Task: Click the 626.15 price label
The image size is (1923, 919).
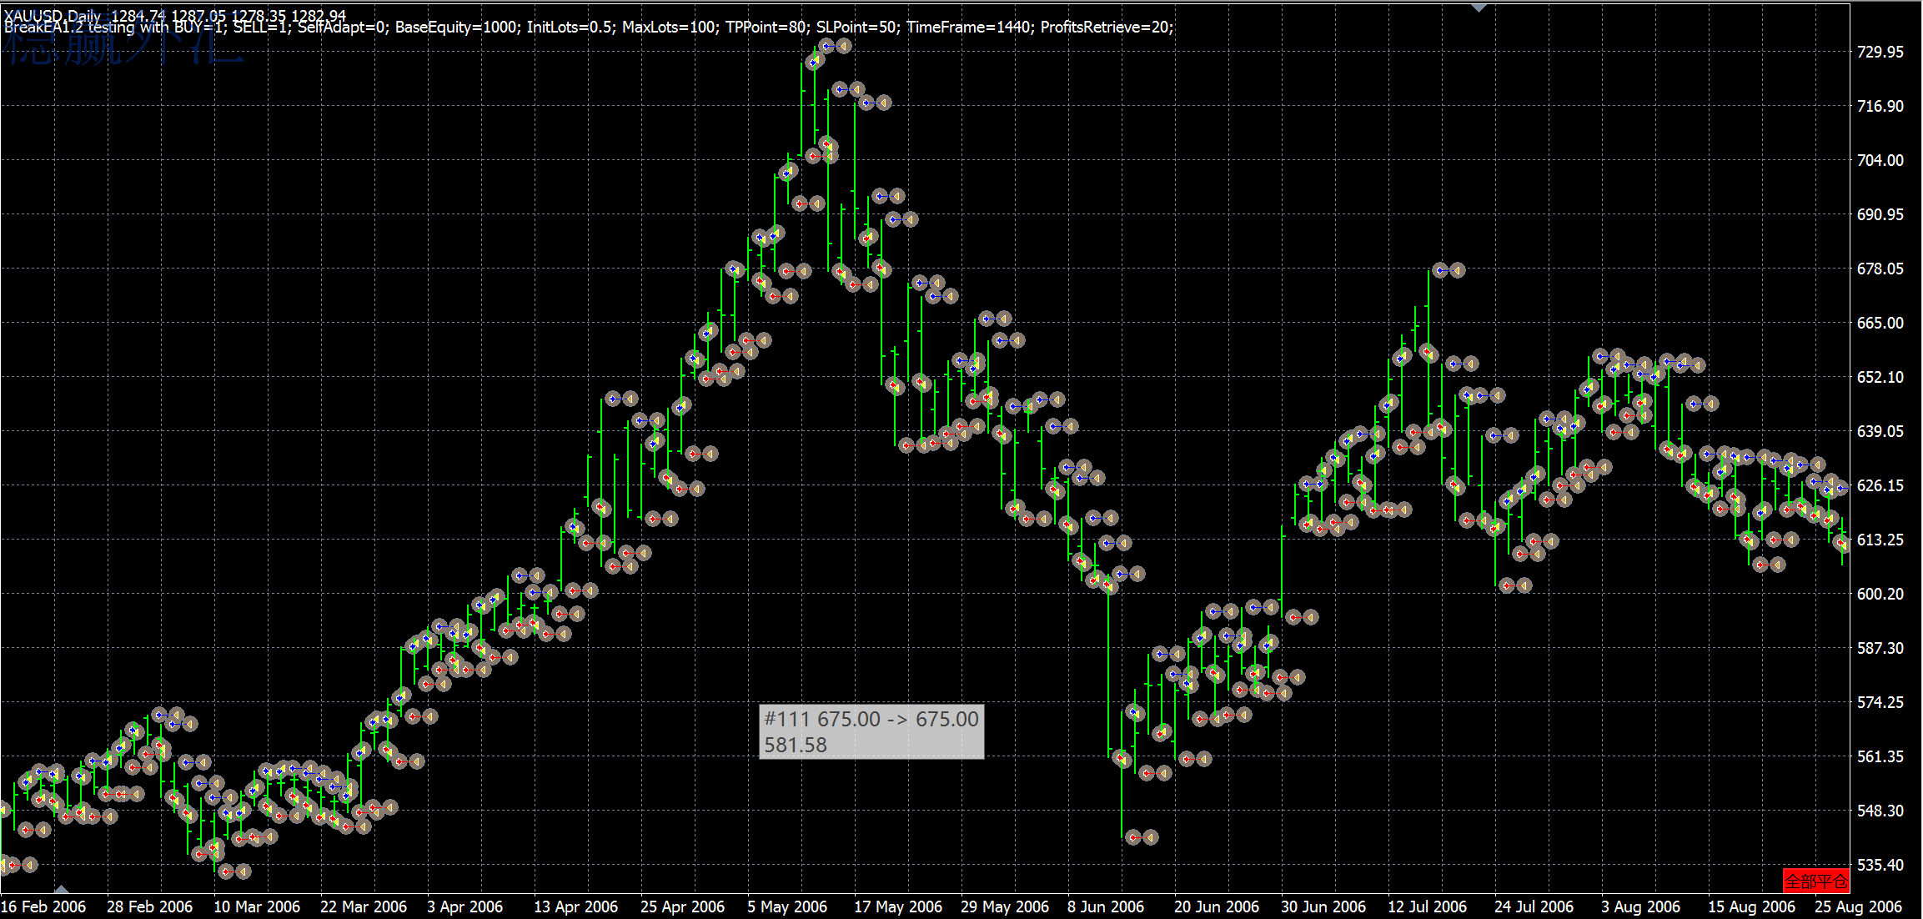Action: point(1880,485)
